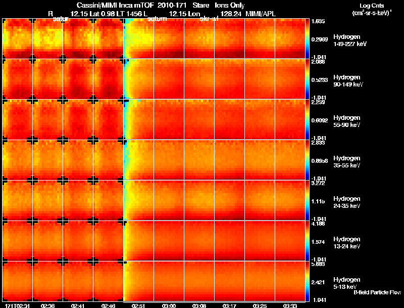Click the 'Hydrogen 24-35 keV' label
The width and height of the screenshot is (404, 308).
tap(347, 202)
